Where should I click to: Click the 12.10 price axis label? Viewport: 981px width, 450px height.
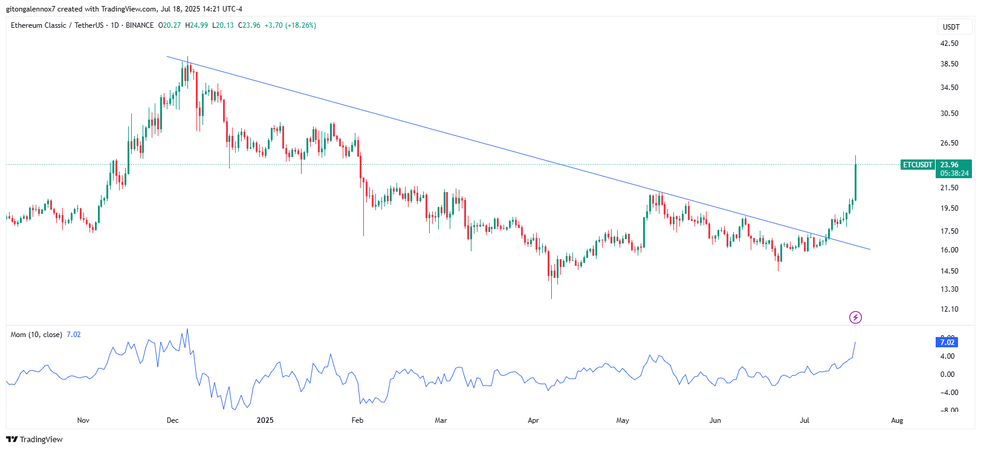[949, 309]
